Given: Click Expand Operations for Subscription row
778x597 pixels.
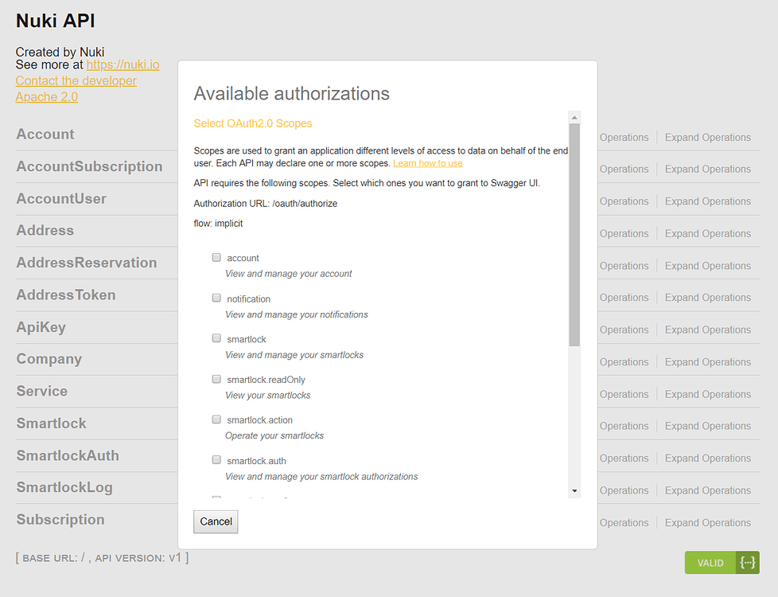Looking at the screenshot, I should 707,524.
